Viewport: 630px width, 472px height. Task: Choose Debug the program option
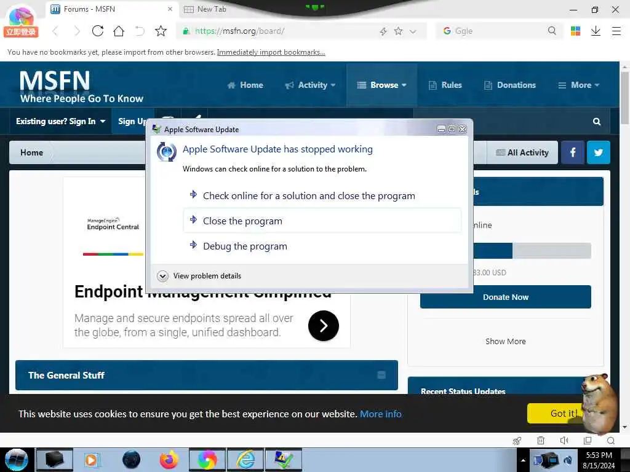(x=322, y=246)
